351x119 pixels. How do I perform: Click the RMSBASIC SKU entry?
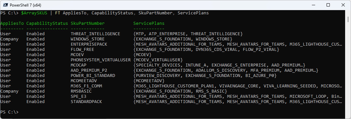(81, 91)
